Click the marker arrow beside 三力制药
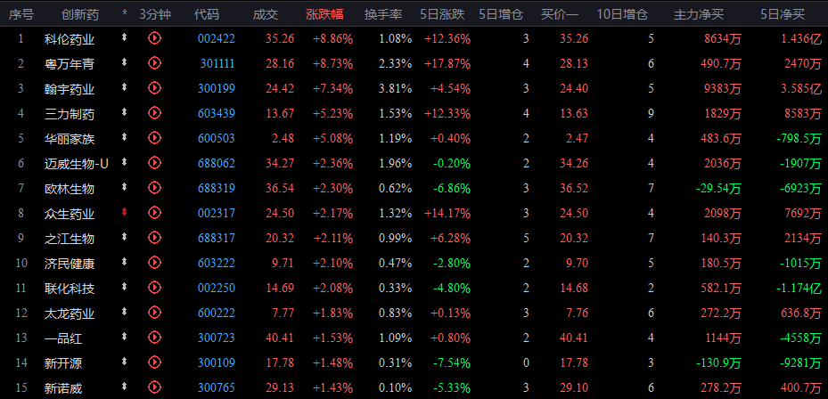The width and height of the screenshot is (828, 399). point(124,112)
